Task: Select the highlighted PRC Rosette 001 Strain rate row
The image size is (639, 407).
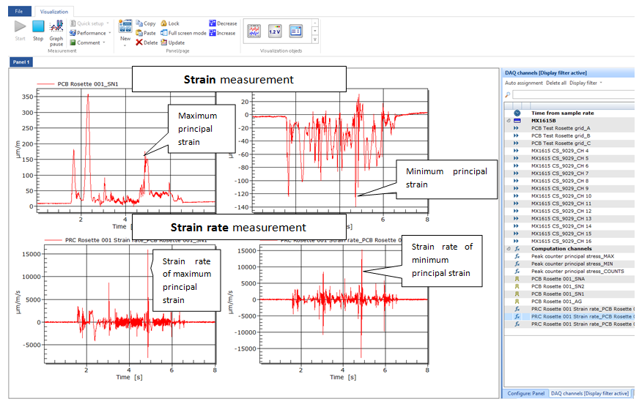Action: point(569,316)
